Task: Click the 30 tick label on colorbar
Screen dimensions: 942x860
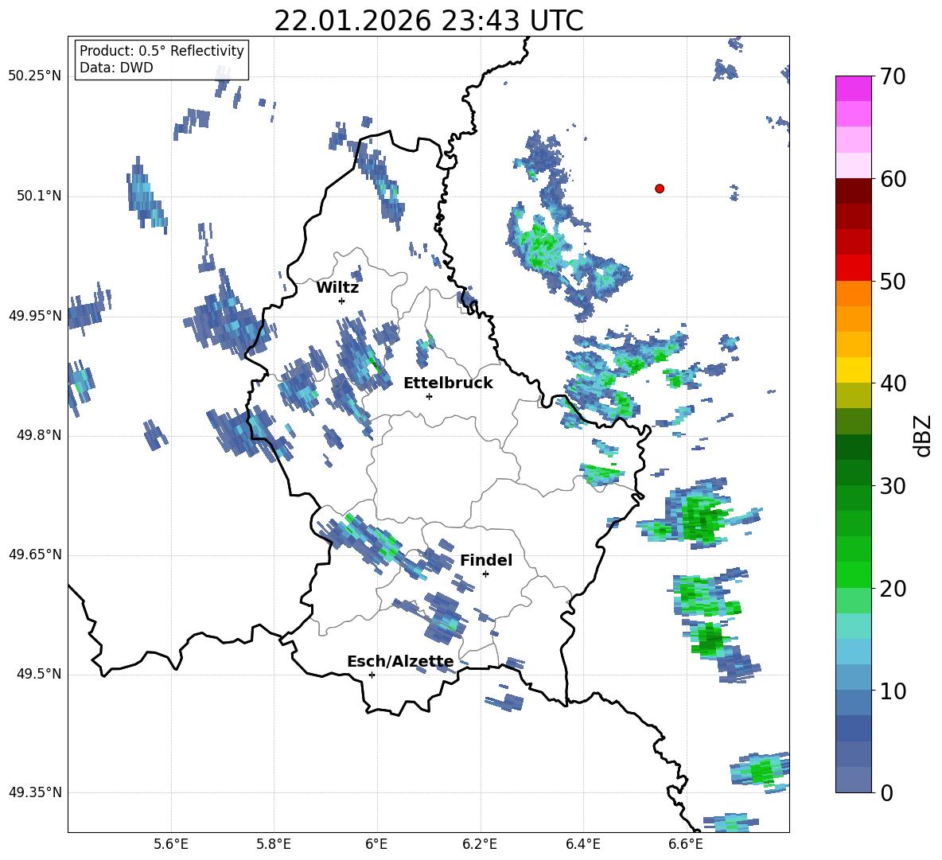Action: point(892,486)
